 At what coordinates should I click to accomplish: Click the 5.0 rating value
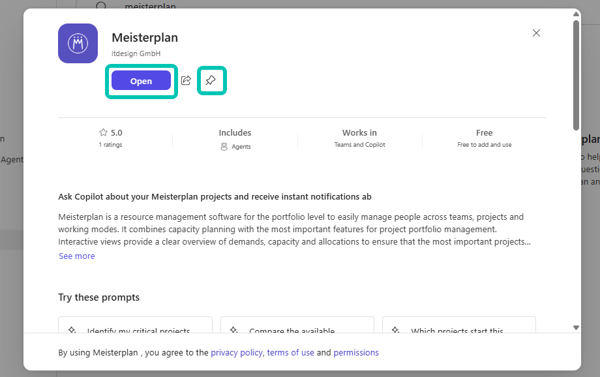click(116, 133)
